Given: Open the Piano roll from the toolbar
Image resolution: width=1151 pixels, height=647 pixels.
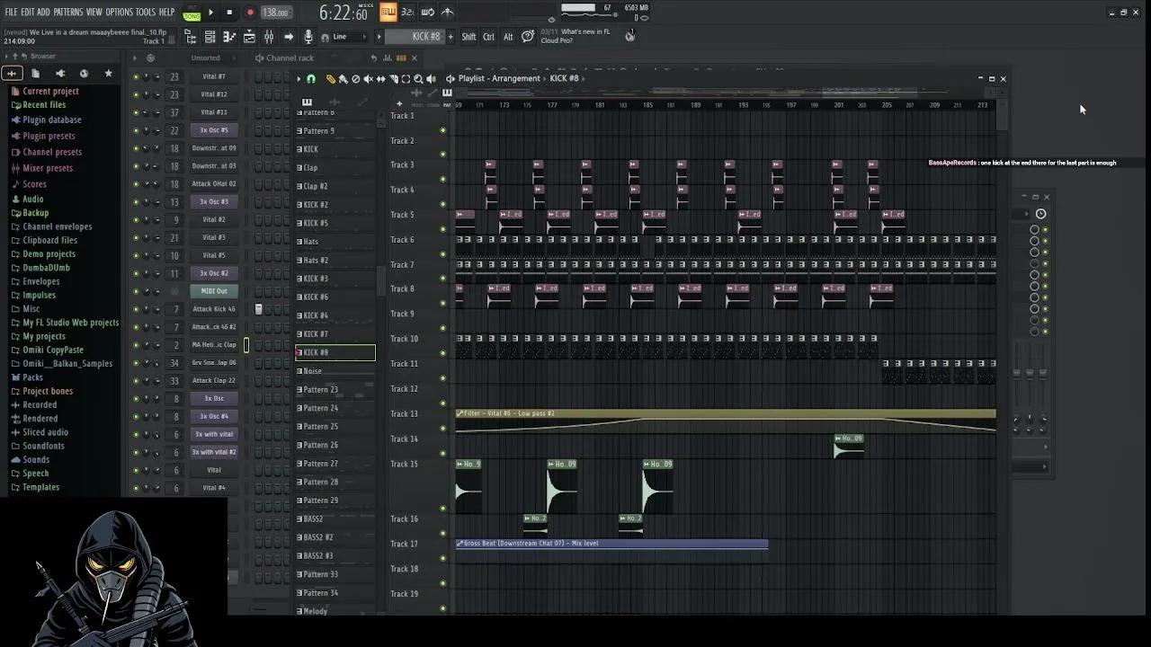Looking at the screenshot, I should [x=229, y=37].
